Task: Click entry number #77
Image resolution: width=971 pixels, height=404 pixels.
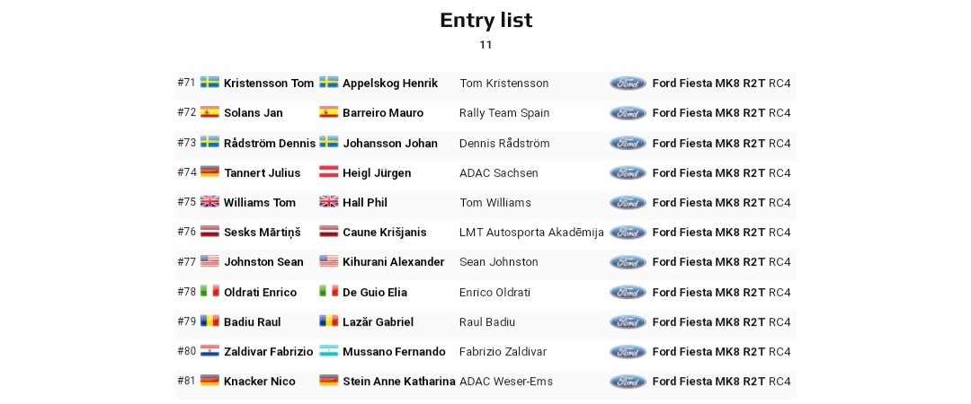Action: [x=187, y=262]
